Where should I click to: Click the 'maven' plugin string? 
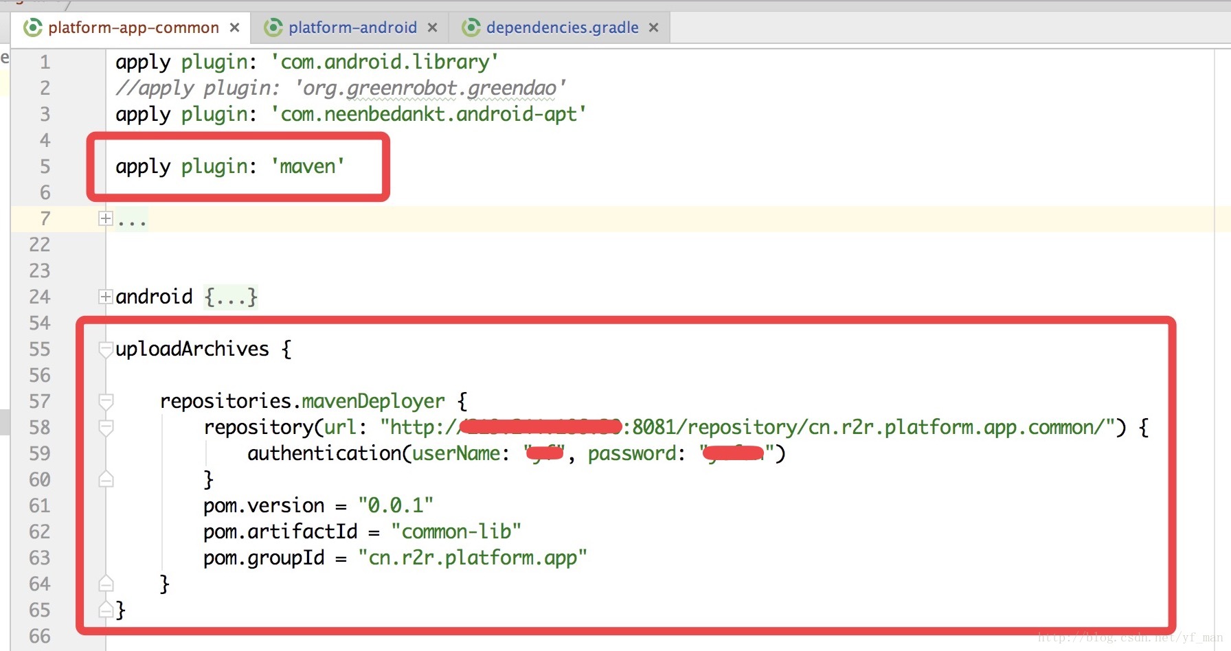[x=308, y=167]
